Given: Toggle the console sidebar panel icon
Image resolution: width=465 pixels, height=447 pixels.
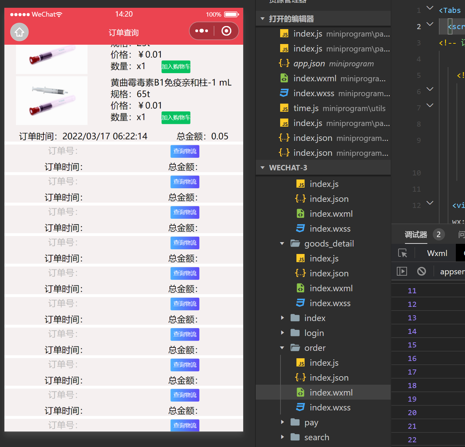Looking at the screenshot, I should (402, 271).
